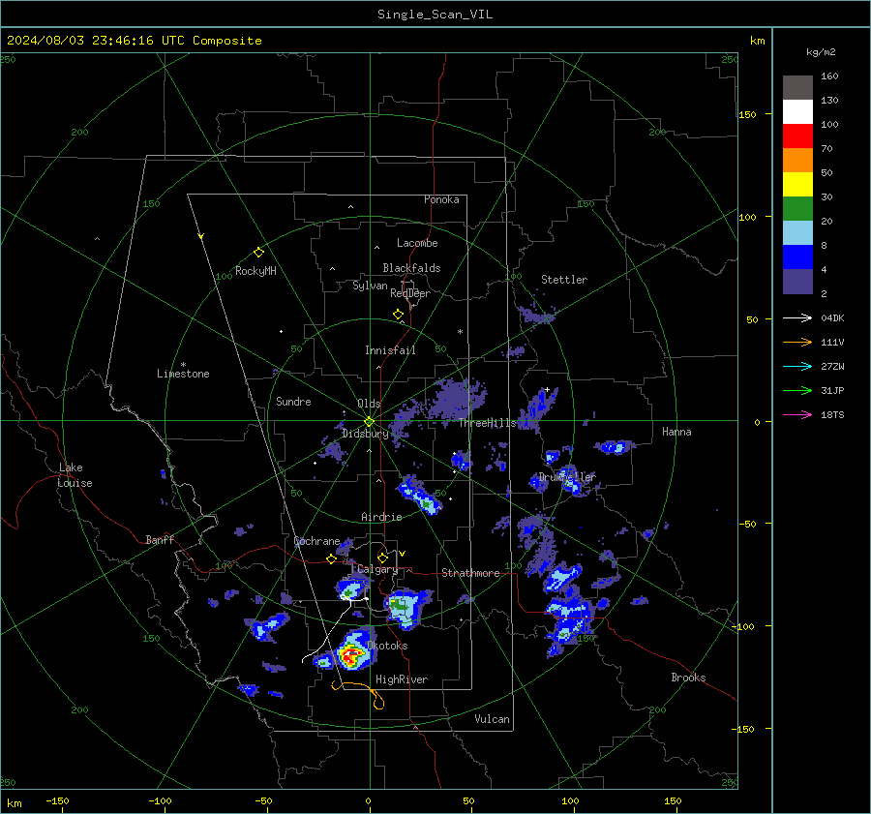Pick the orange 50-70 legend swatch
871x814 pixels.
797,161
